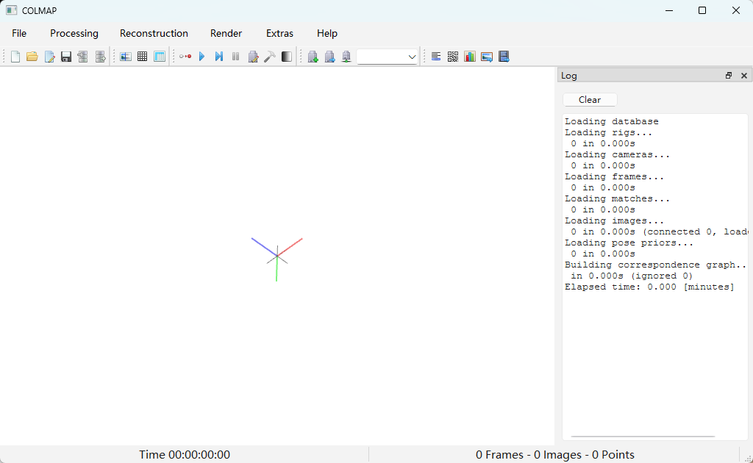Run Bundle adjustment with the hammer icon
Screen dimensions: 753x463
[270, 57]
